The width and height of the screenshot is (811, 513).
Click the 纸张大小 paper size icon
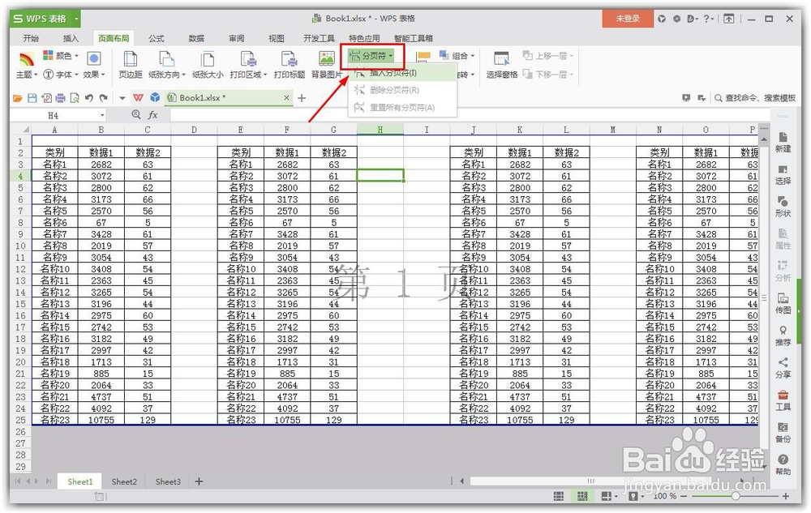[208, 58]
